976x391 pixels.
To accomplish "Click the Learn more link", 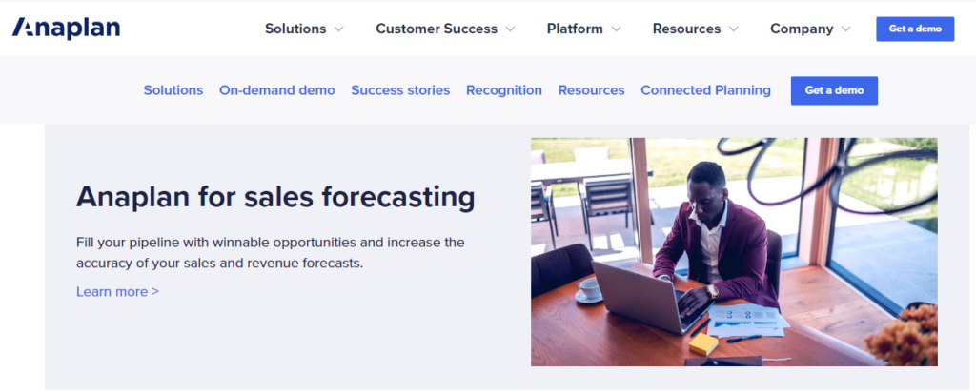I will pos(117,291).
